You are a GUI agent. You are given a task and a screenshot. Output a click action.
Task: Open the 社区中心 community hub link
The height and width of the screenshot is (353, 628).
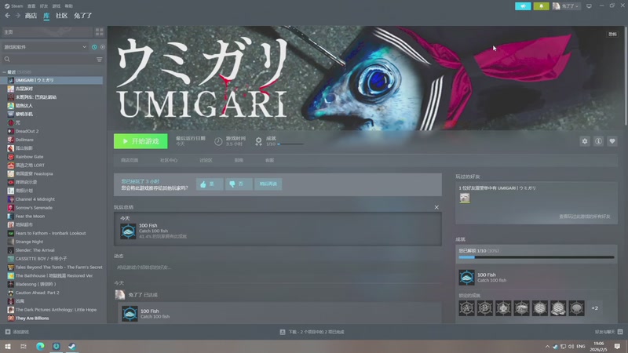(169, 160)
